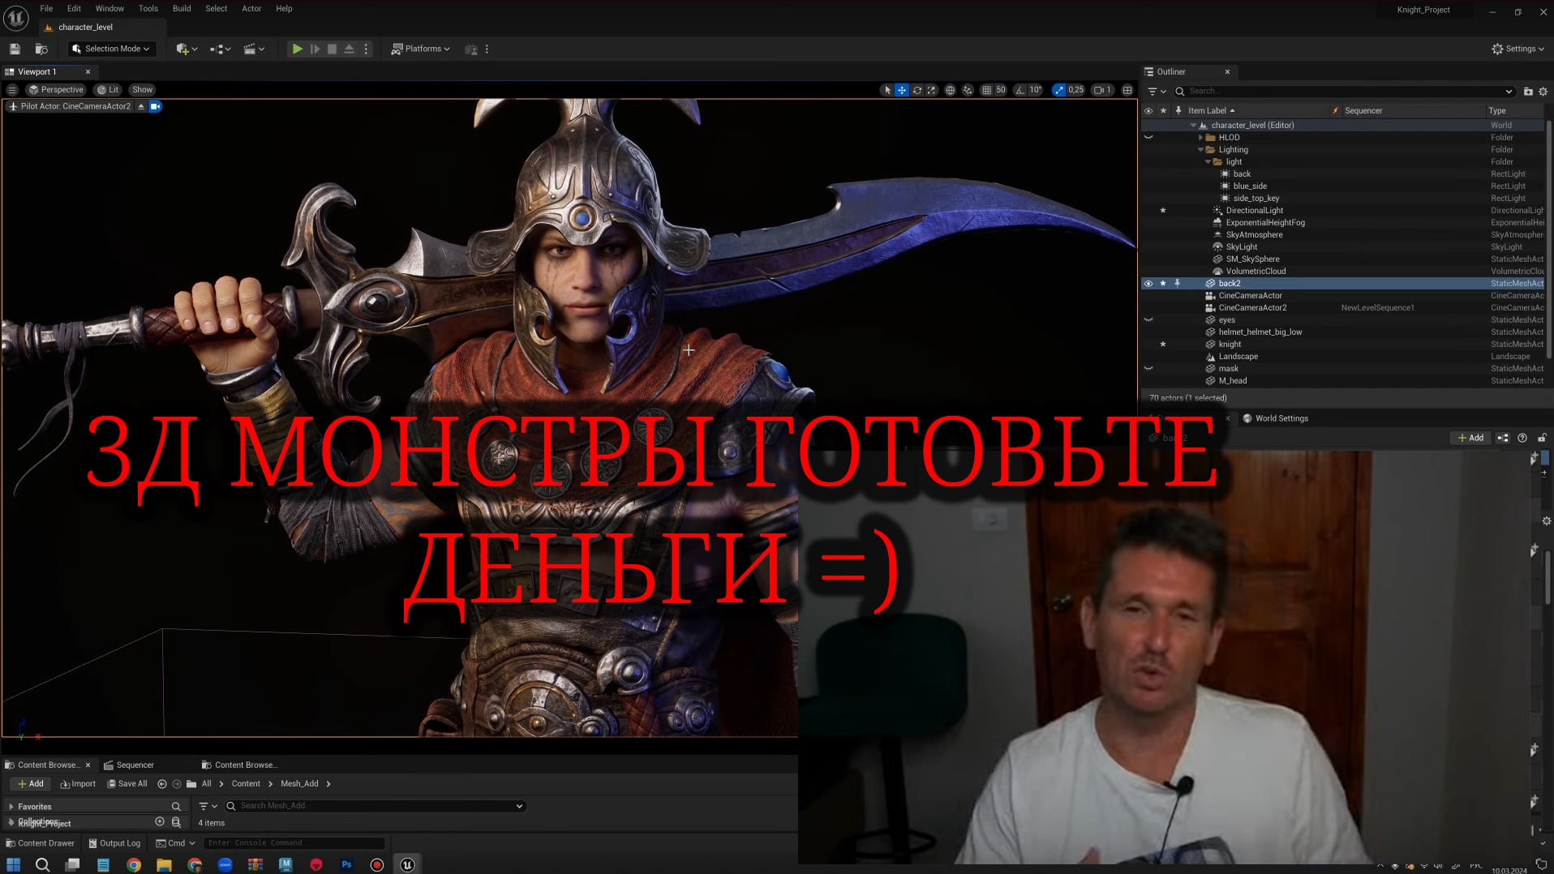The image size is (1554, 874).
Task: Open the Cmd console type dropdown
Action: click(176, 843)
